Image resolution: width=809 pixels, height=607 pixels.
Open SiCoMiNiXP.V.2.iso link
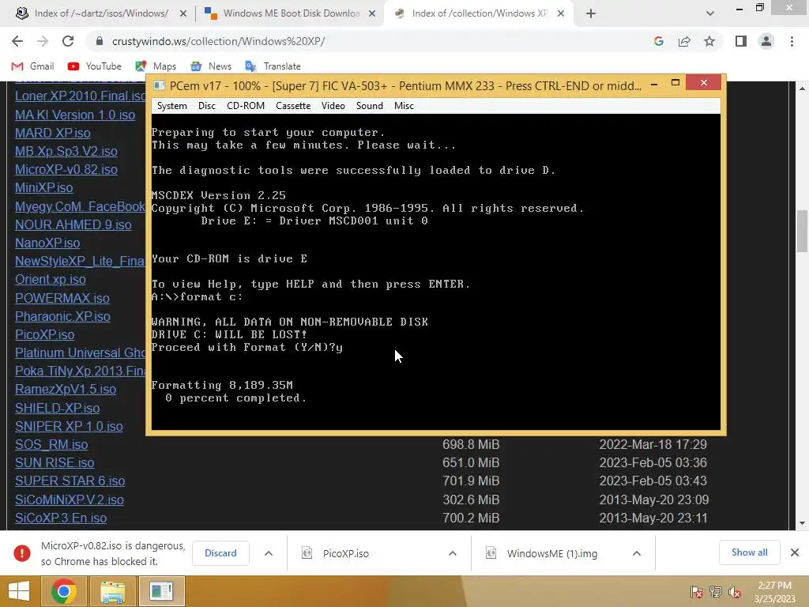[70, 500]
